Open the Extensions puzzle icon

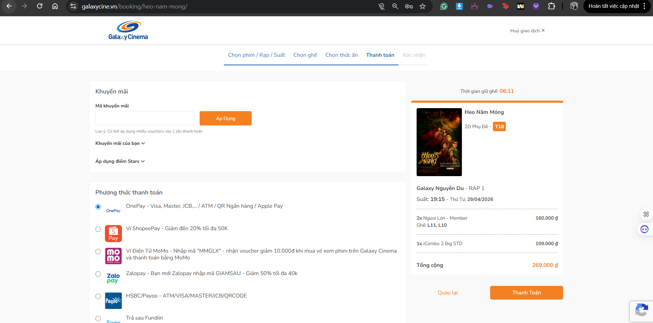click(x=551, y=6)
